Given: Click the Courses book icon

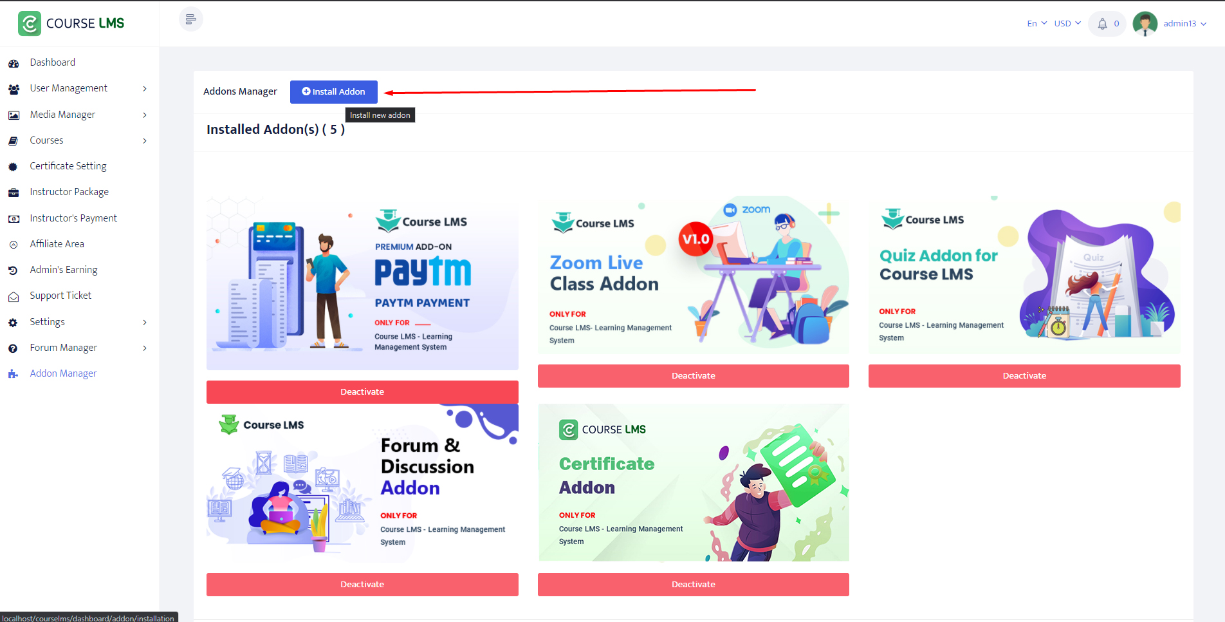Looking at the screenshot, I should click(14, 141).
